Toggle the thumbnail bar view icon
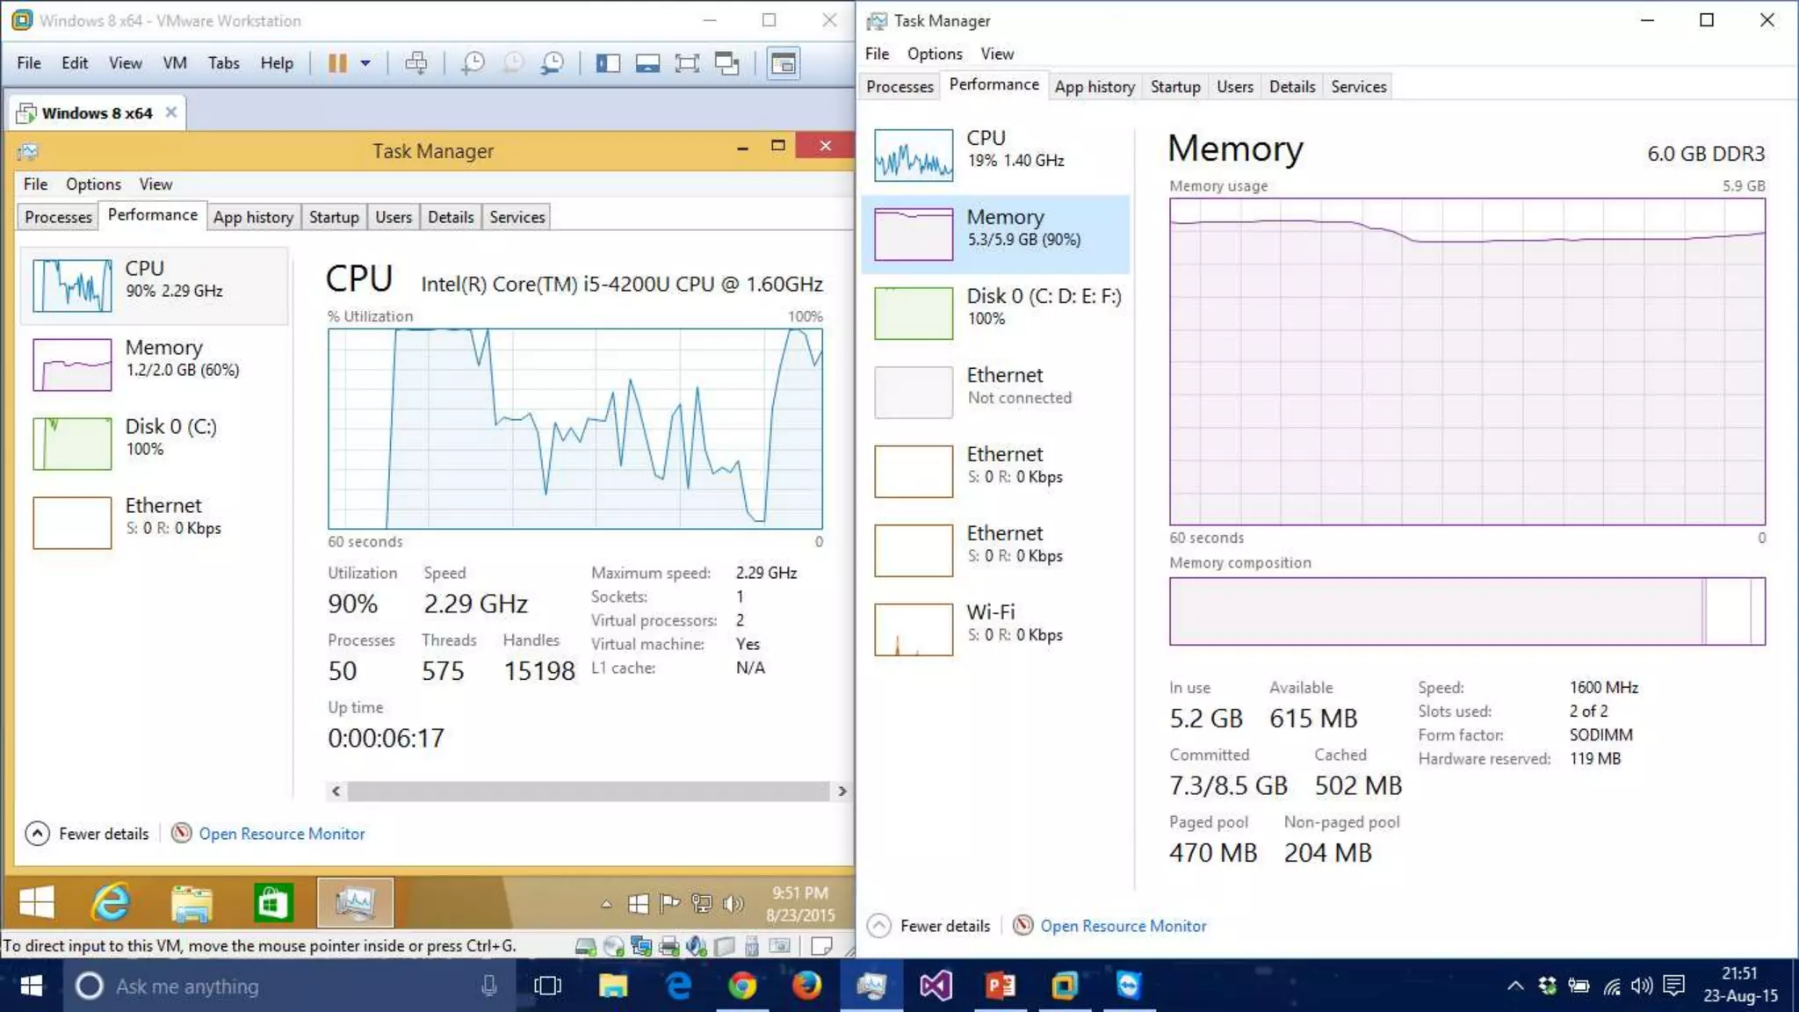This screenshot has height=1012, width=1799. (x=648, y=63)
